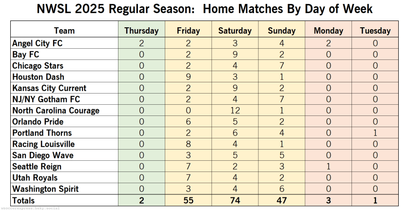Select the North Carolina Courage team name
Viewport: 409px width, 210px height.
[x=56, y=111]
